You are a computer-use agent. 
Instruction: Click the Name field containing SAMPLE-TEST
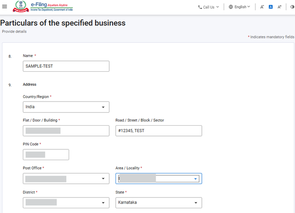coord(66,66)
